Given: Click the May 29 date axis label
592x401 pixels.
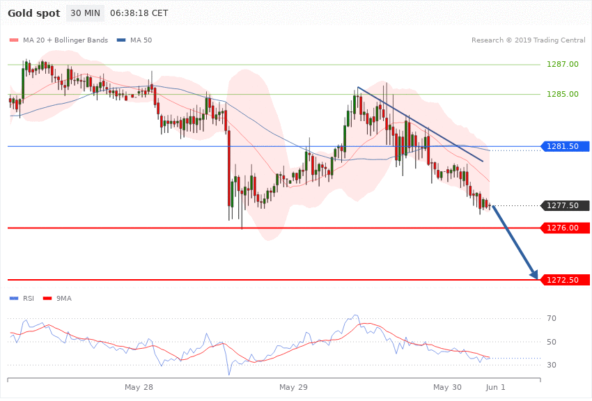Looking at the screenshot, I should point(293,387).
